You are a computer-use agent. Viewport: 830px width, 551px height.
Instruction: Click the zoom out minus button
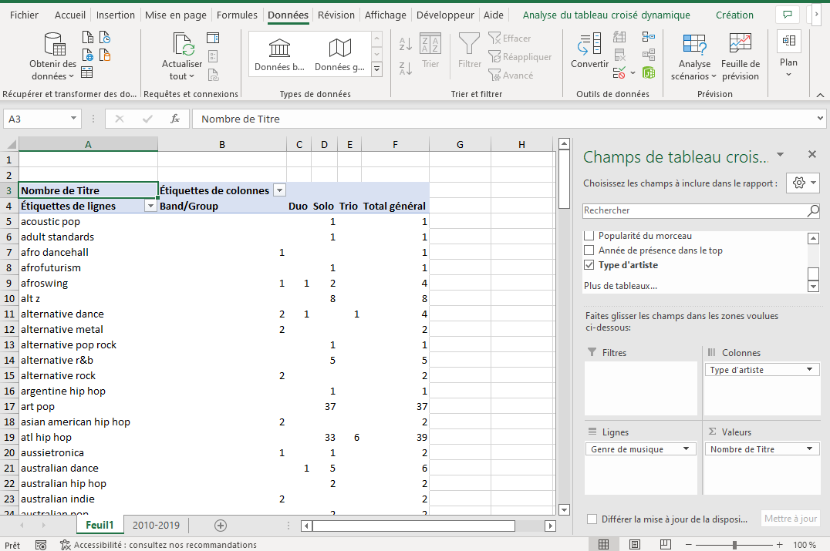pos(688,545)
